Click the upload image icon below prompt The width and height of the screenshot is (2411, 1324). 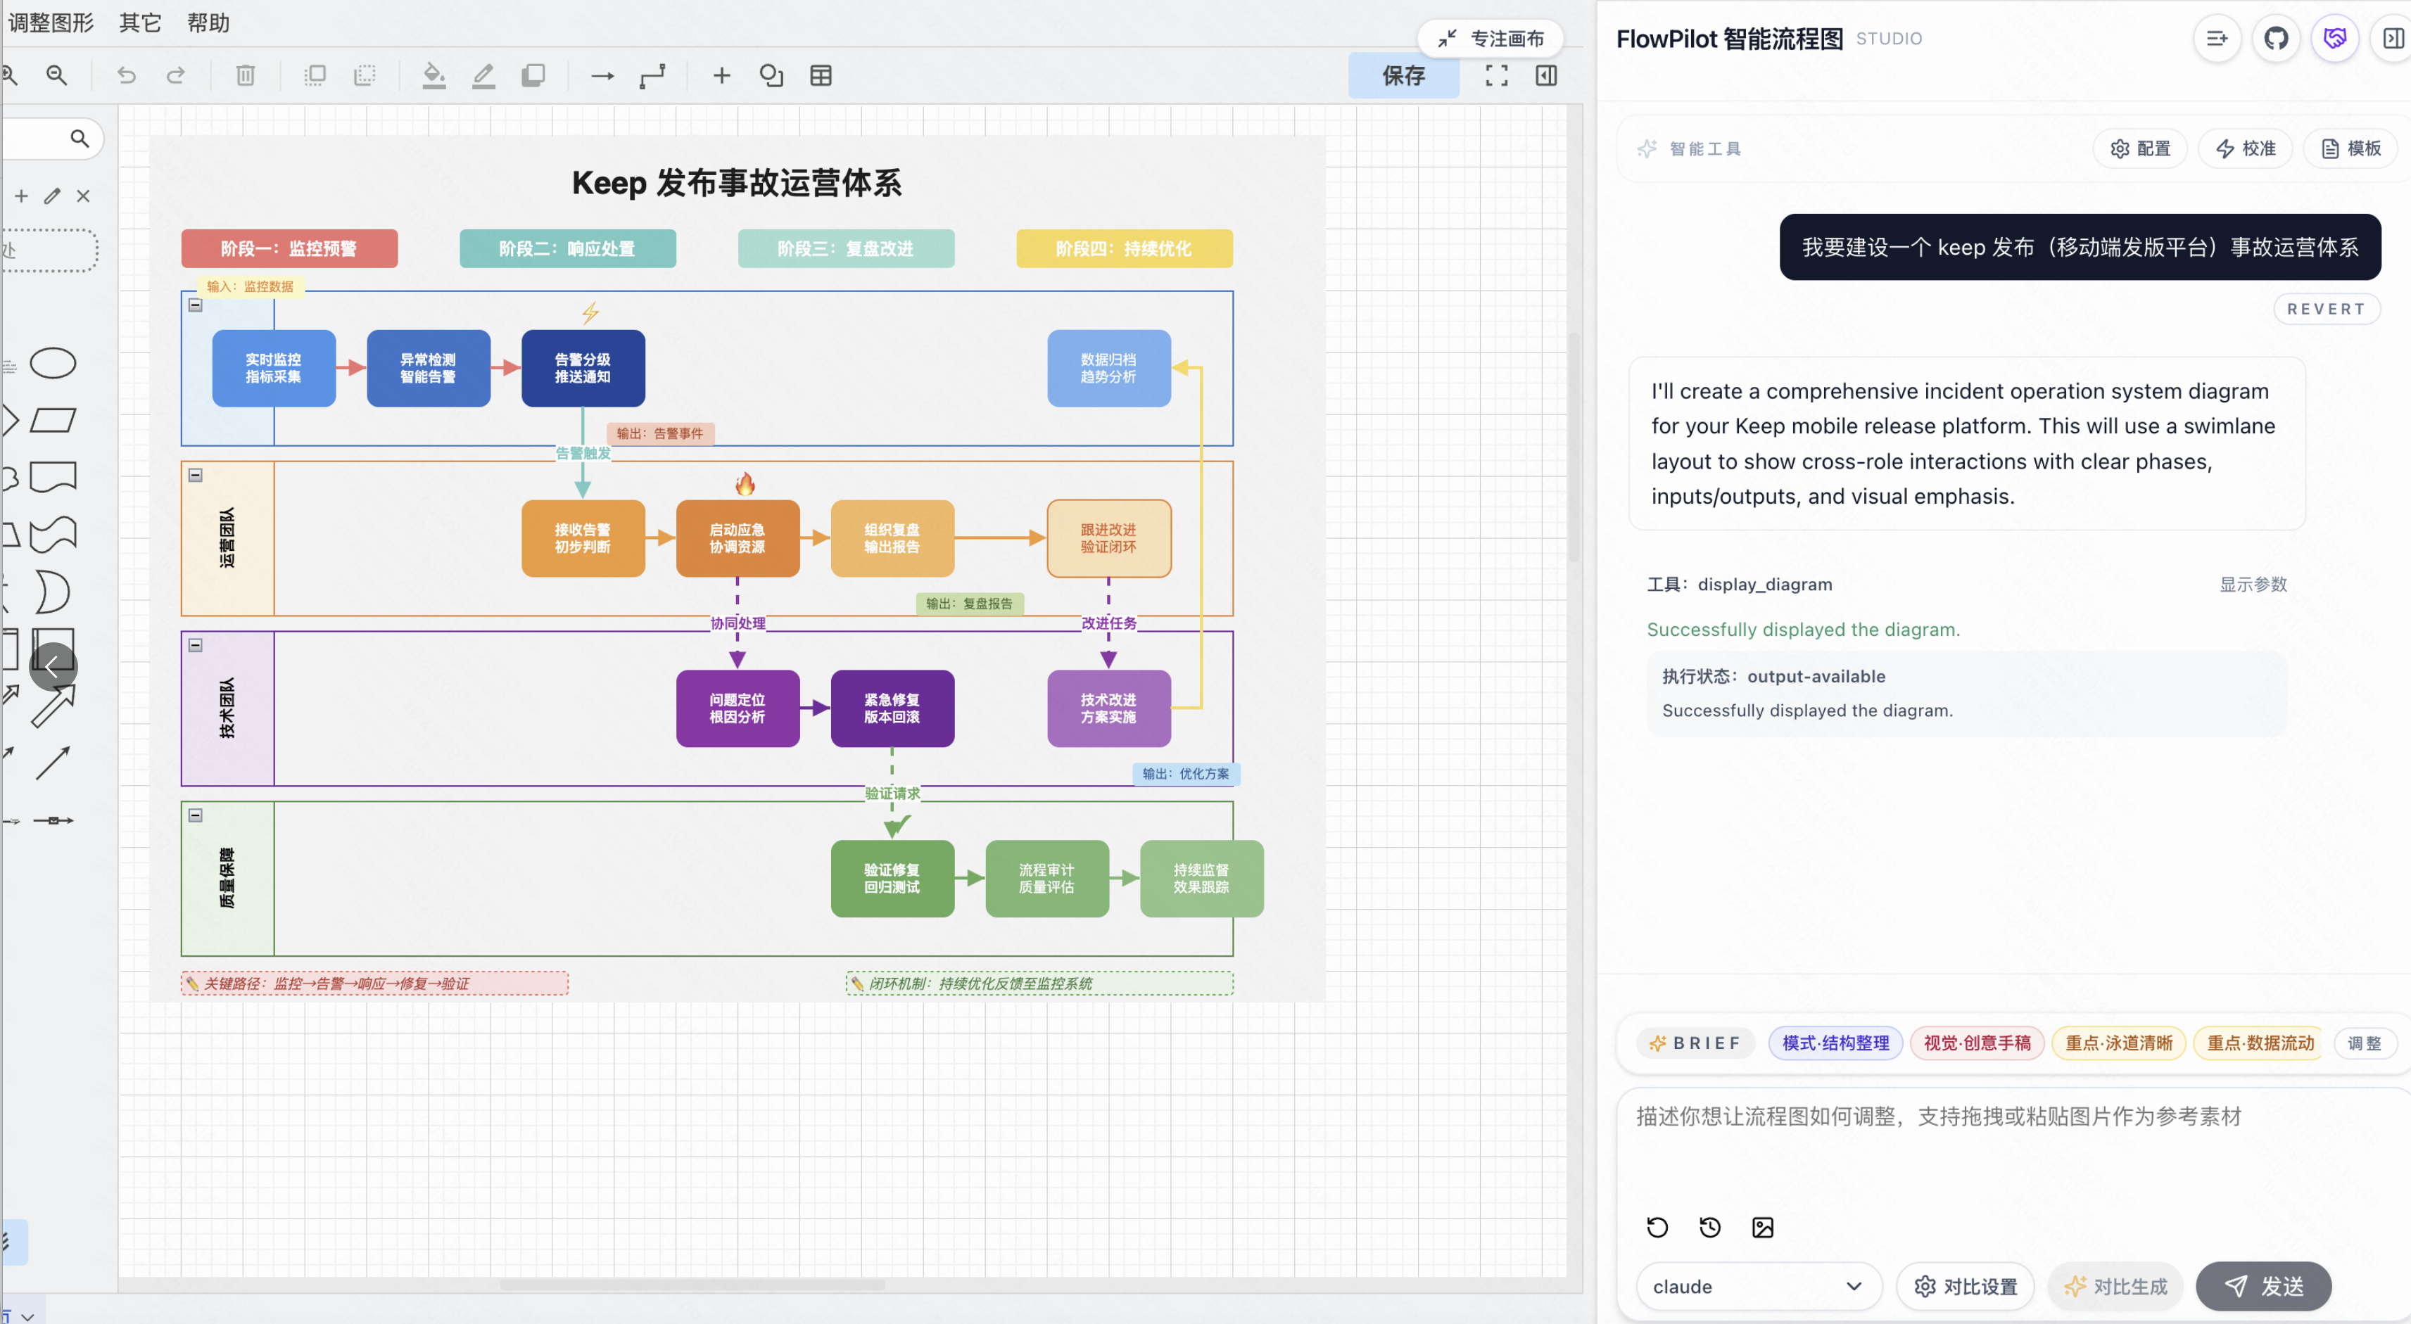[1762, 1227]
